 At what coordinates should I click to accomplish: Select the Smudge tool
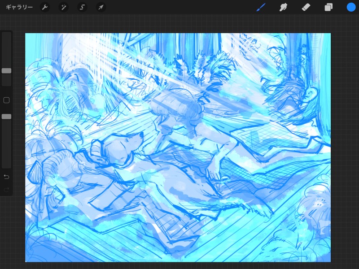(x=283, y=7)
